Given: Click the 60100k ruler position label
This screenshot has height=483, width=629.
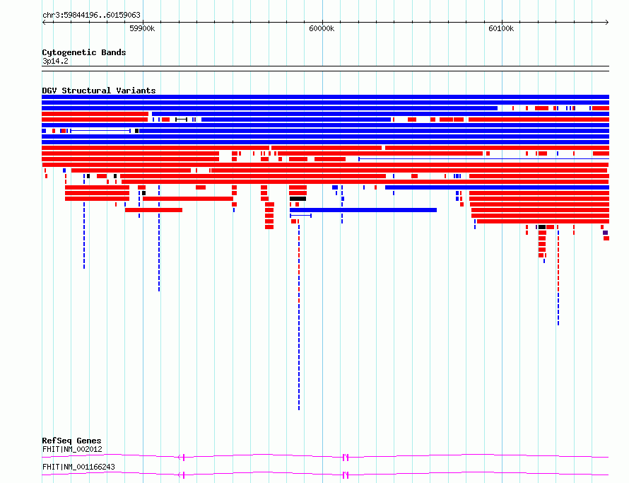Looking at the screenshot, I should tap(500, 28).
